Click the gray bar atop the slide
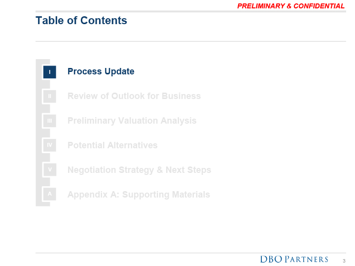This screenshot has height=266, width=355. coord(133,11)
